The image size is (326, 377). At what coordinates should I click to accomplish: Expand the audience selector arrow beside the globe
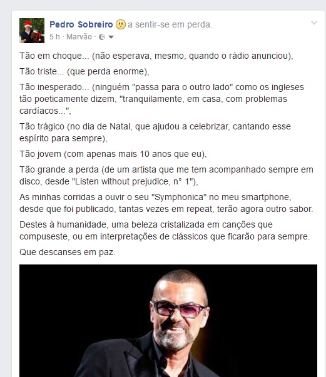pyautogui.click(x=111, y=37)
